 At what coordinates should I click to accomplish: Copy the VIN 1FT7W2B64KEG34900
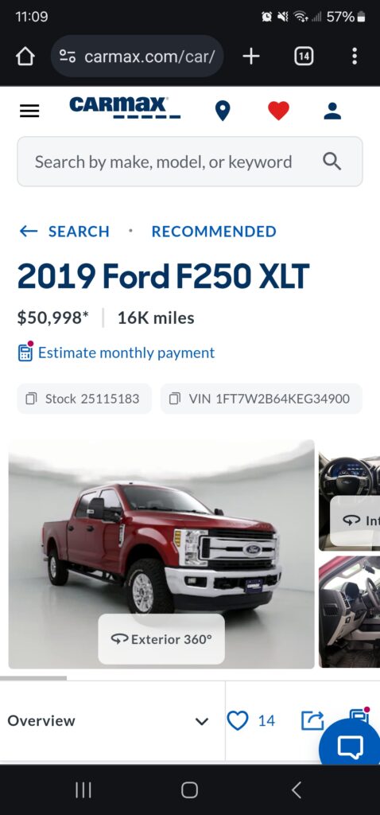coord(261,399)
